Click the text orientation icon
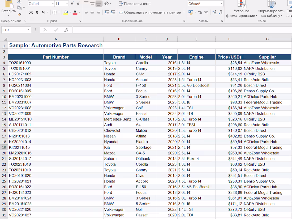 click(x=107, y=3)
